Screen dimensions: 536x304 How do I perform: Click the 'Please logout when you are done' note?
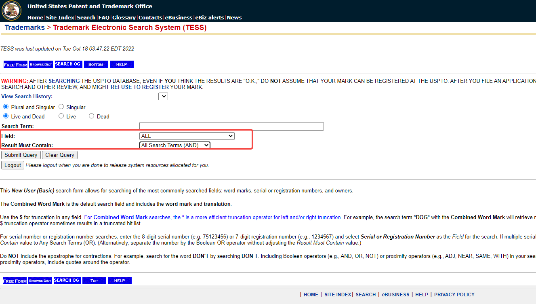117,165
